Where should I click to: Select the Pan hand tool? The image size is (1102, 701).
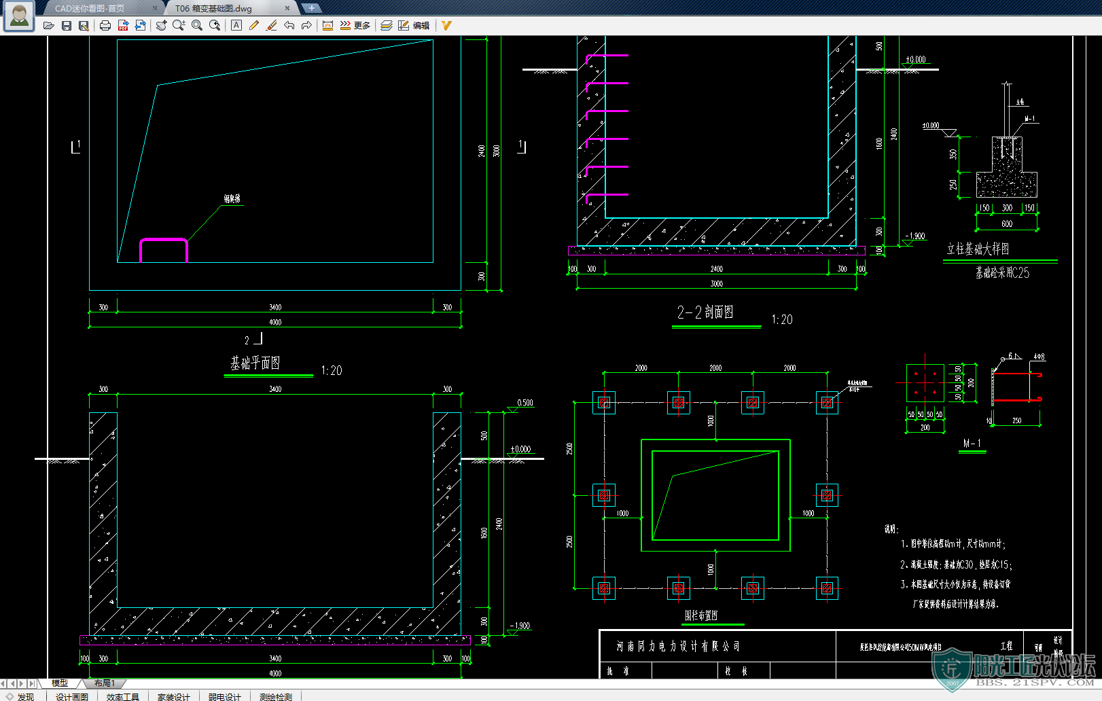click(161, 26)
